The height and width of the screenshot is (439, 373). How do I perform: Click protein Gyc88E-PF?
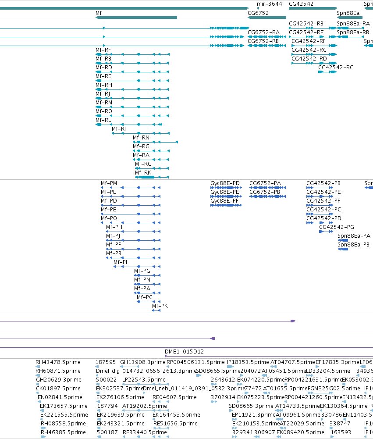click(224, 201)
